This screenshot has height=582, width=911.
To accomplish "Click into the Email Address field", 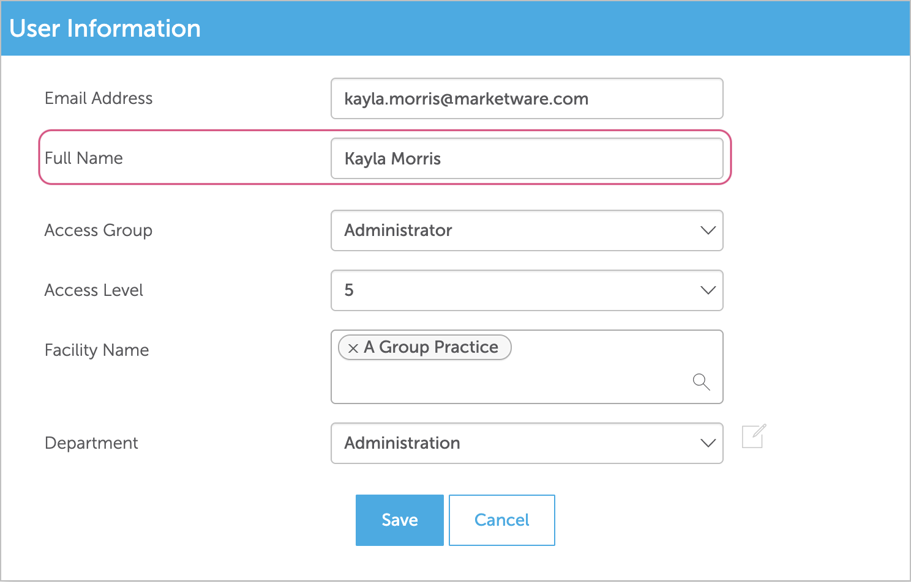I will pos(527,98).
